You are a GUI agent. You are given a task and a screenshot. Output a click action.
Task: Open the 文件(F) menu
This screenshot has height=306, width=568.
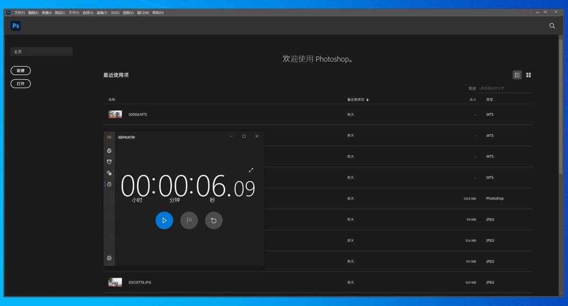(19, 13)
